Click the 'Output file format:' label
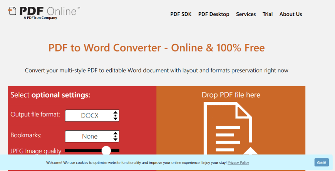Image resolution: width=335 pixels, height=171 pixels. (35, 115)
